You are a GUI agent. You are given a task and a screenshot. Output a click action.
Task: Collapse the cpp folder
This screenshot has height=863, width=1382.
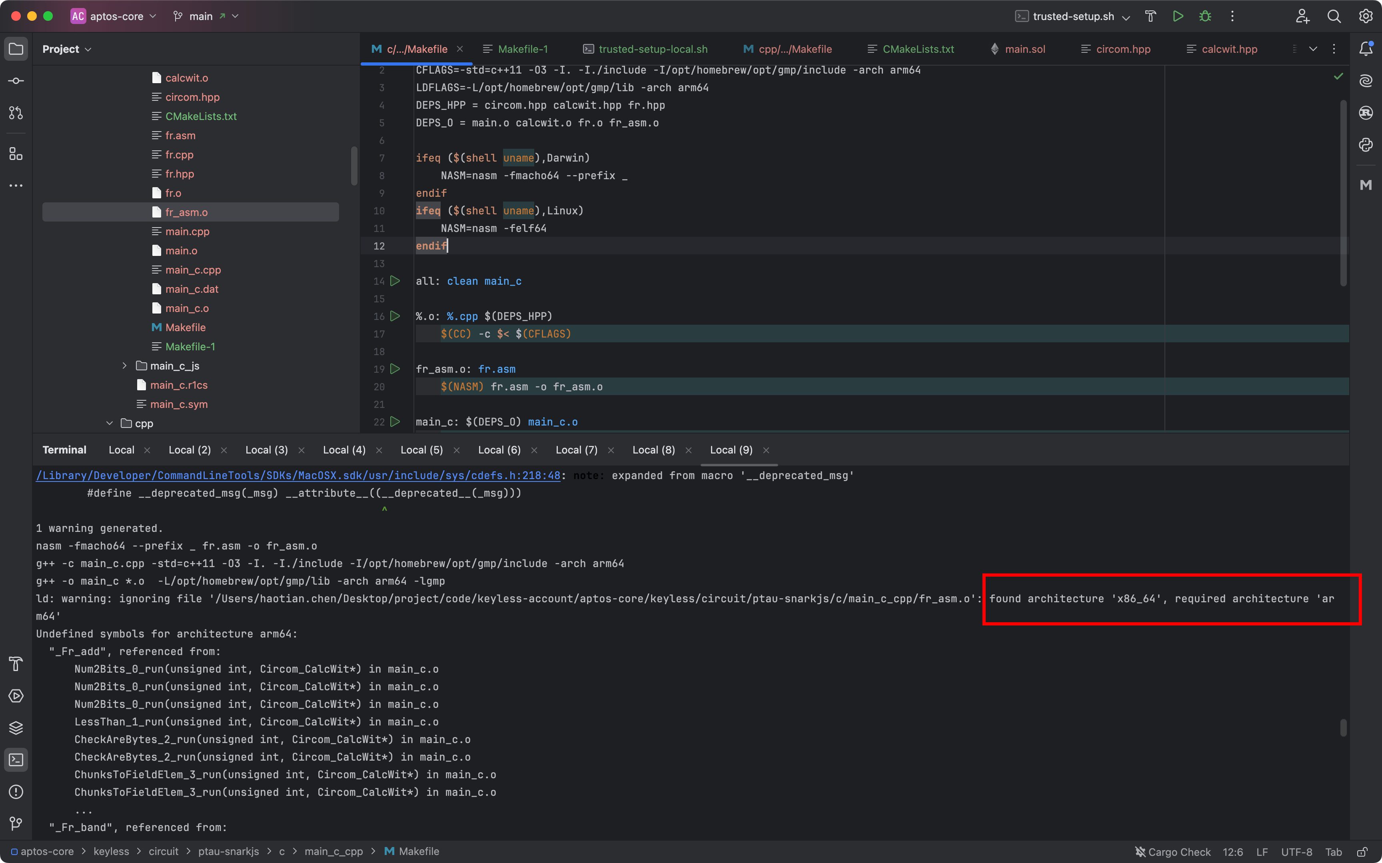tap(110, 424)
